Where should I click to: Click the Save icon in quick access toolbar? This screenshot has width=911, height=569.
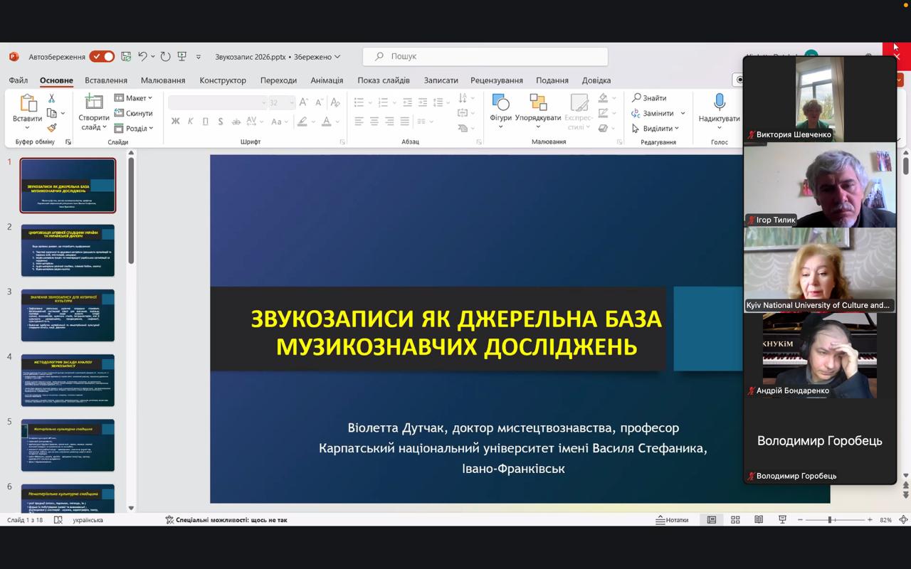pyautogui.click(x=126, y=56)
